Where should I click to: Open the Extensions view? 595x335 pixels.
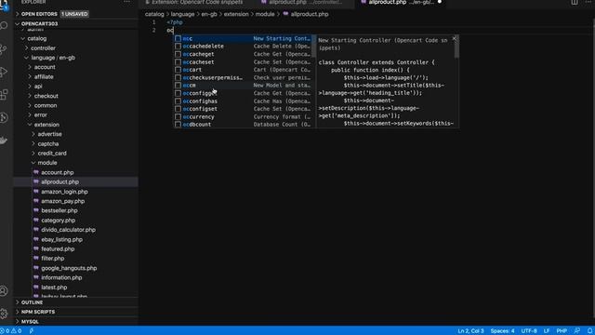[x=4, y=95]
